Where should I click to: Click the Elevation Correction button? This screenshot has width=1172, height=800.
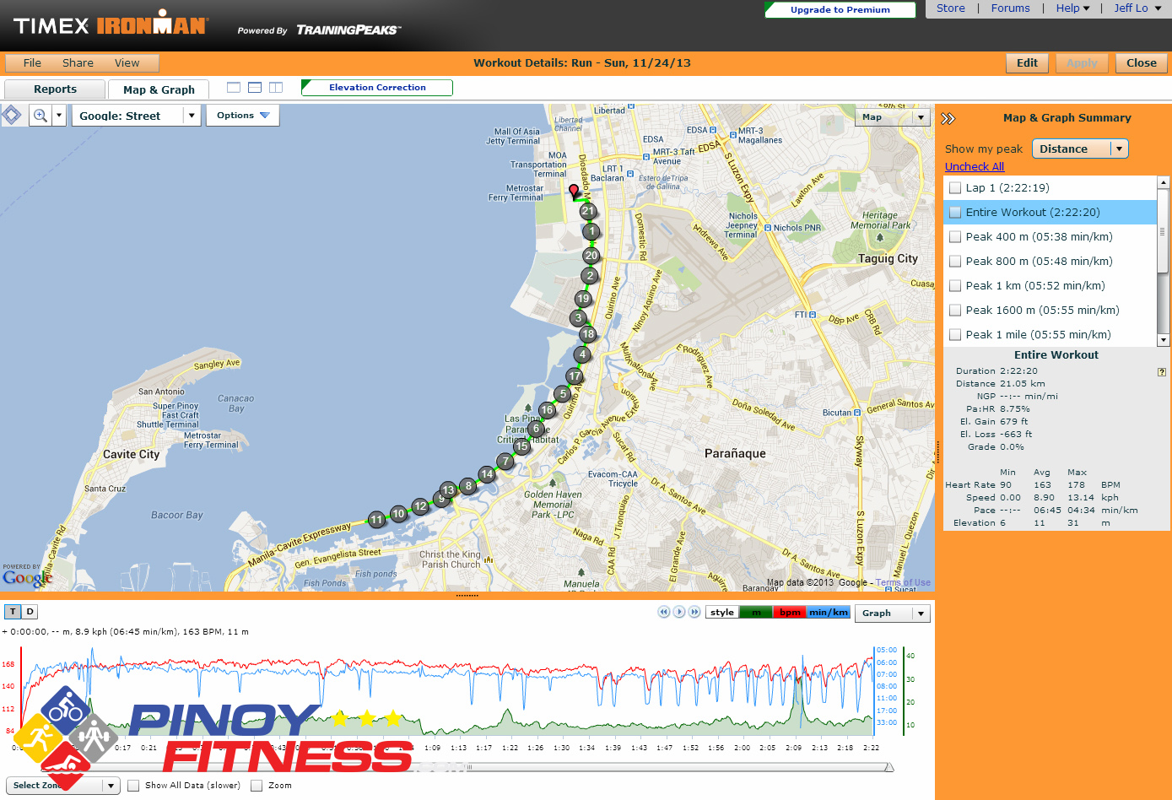(x=377, y=88)
